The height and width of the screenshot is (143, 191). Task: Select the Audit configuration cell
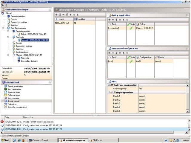pos(145,61)
